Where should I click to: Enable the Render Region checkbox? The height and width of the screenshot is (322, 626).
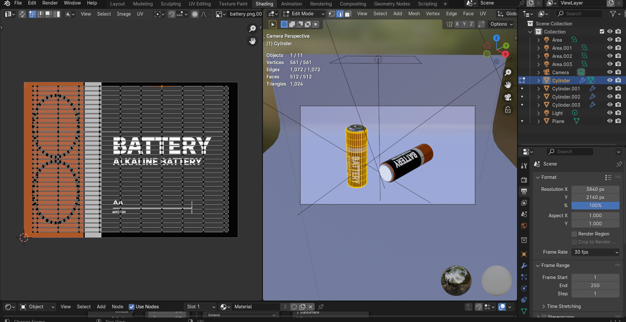pyautogui.click(x=574, y=234)
